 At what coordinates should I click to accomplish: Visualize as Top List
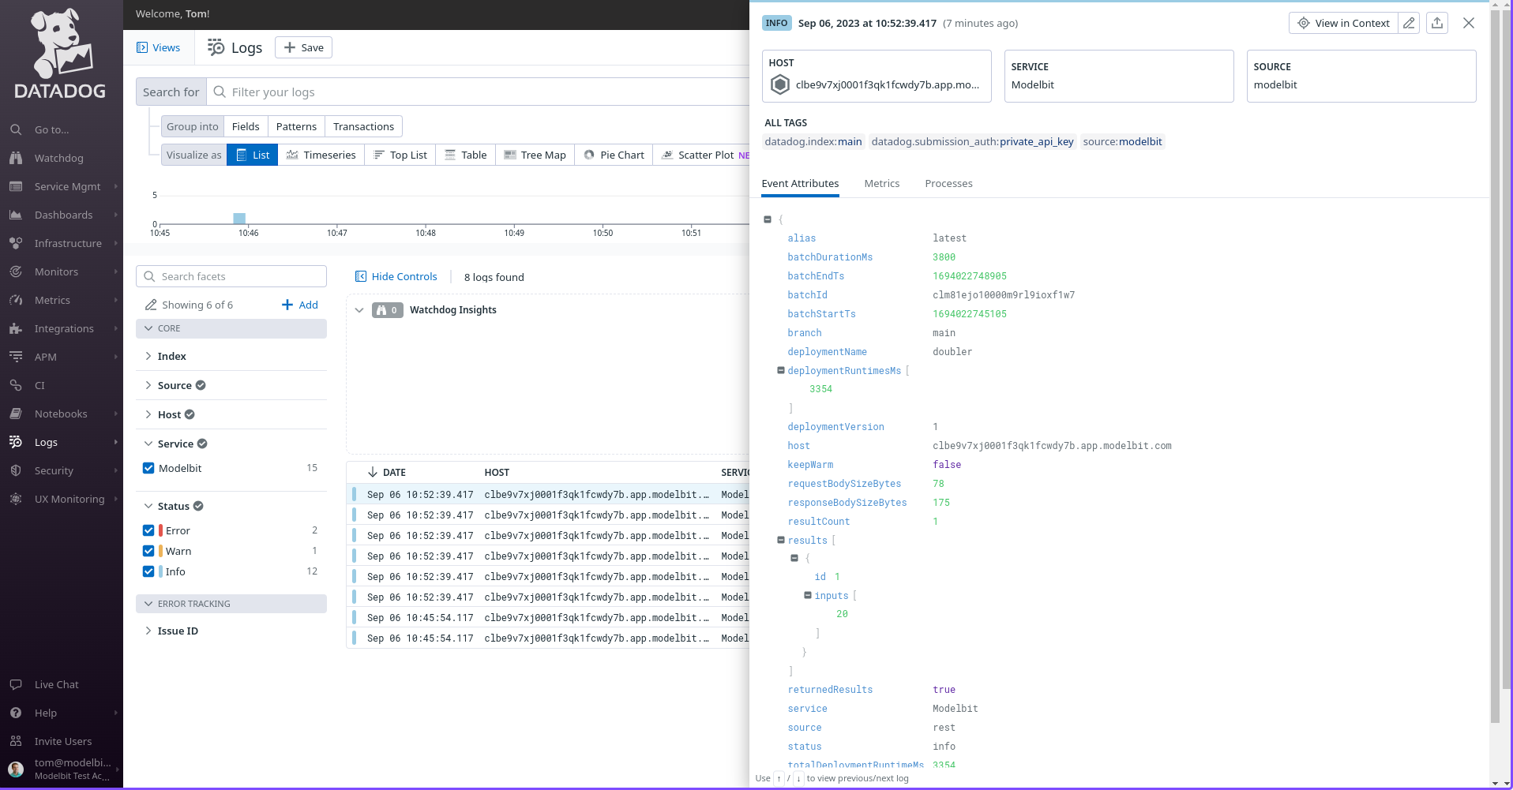point(400,155)
